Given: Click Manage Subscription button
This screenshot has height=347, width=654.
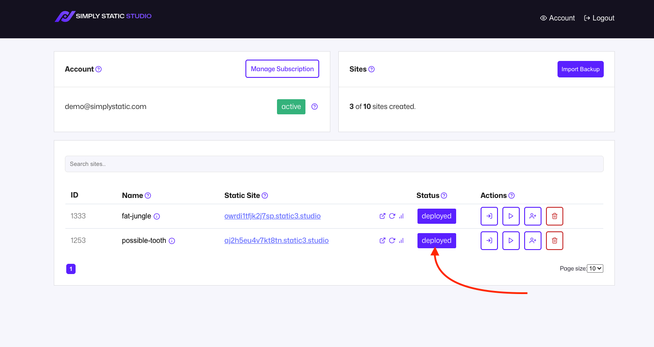Looking at the screenshot, I should tap(282, 69).
